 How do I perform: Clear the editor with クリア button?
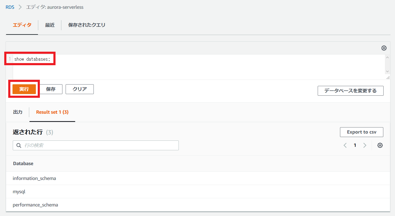(x=80, y=89)
